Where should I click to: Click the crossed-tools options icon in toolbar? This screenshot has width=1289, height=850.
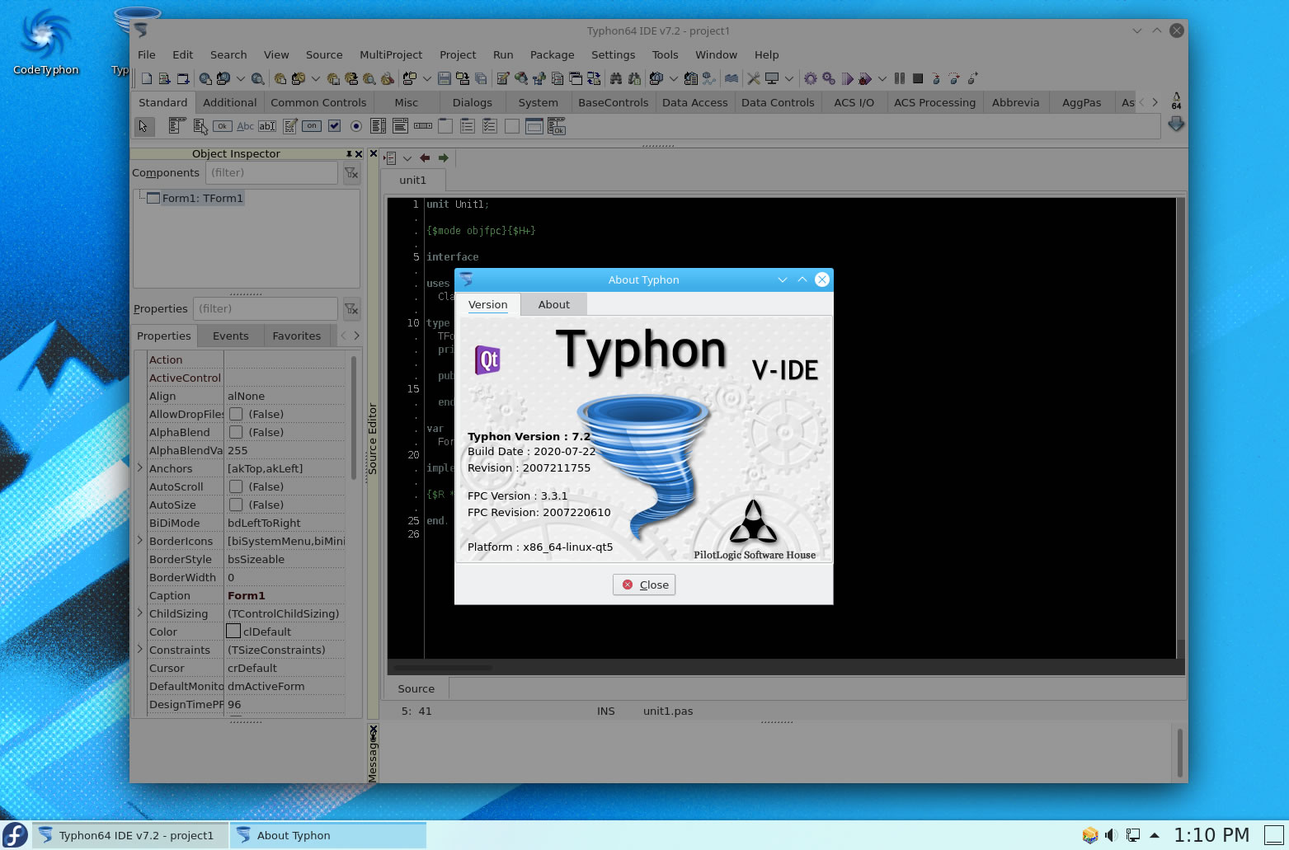[x=754, y=78]
